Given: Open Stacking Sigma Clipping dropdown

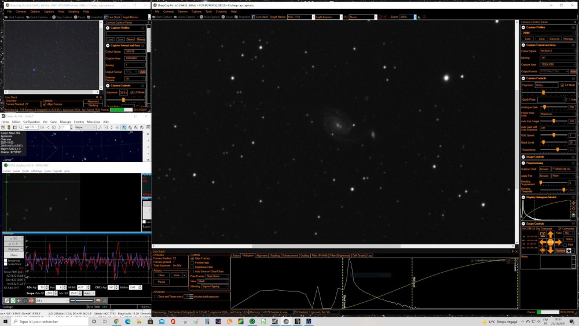Looking at the screenshot, I should click(215, 287).
